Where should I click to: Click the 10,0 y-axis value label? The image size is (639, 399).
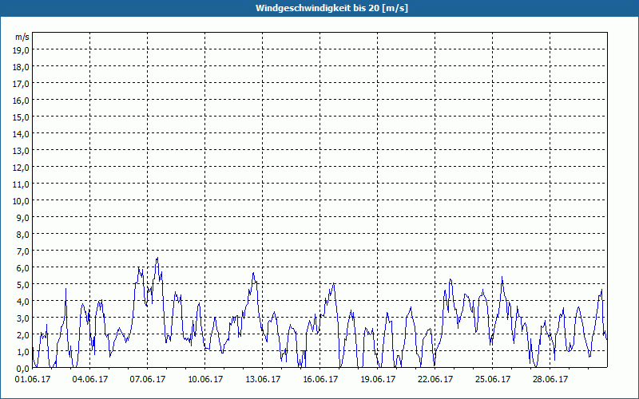tap(22, 200)
